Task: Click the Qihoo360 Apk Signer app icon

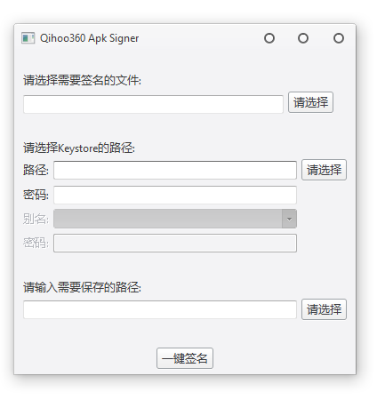Action: coord(28,38)
